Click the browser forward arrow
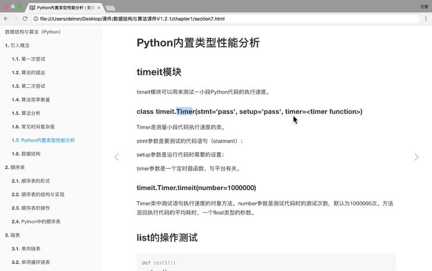Screen dimensions: 432x271 [x=15, y=19]
